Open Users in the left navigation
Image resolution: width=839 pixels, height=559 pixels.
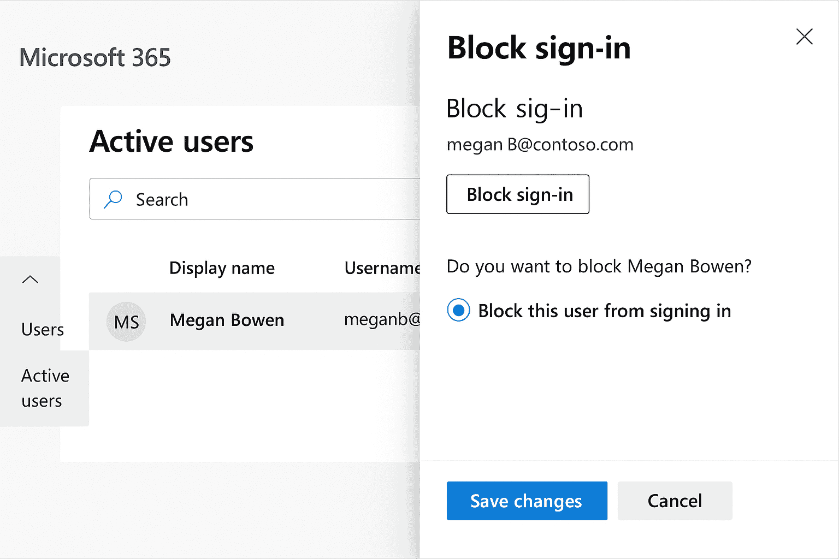click(x=43, y=330)
